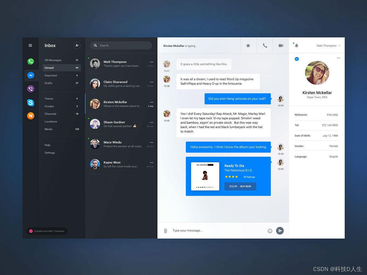This screenshot has width=367, height=275.
Task: Click the Ready To Die album cover
Action: pos(205,176)
